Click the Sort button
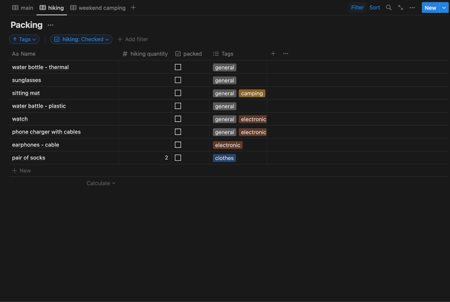Image resolution: width=450 pixels, height=302 pixels. (x=374, y=8)
